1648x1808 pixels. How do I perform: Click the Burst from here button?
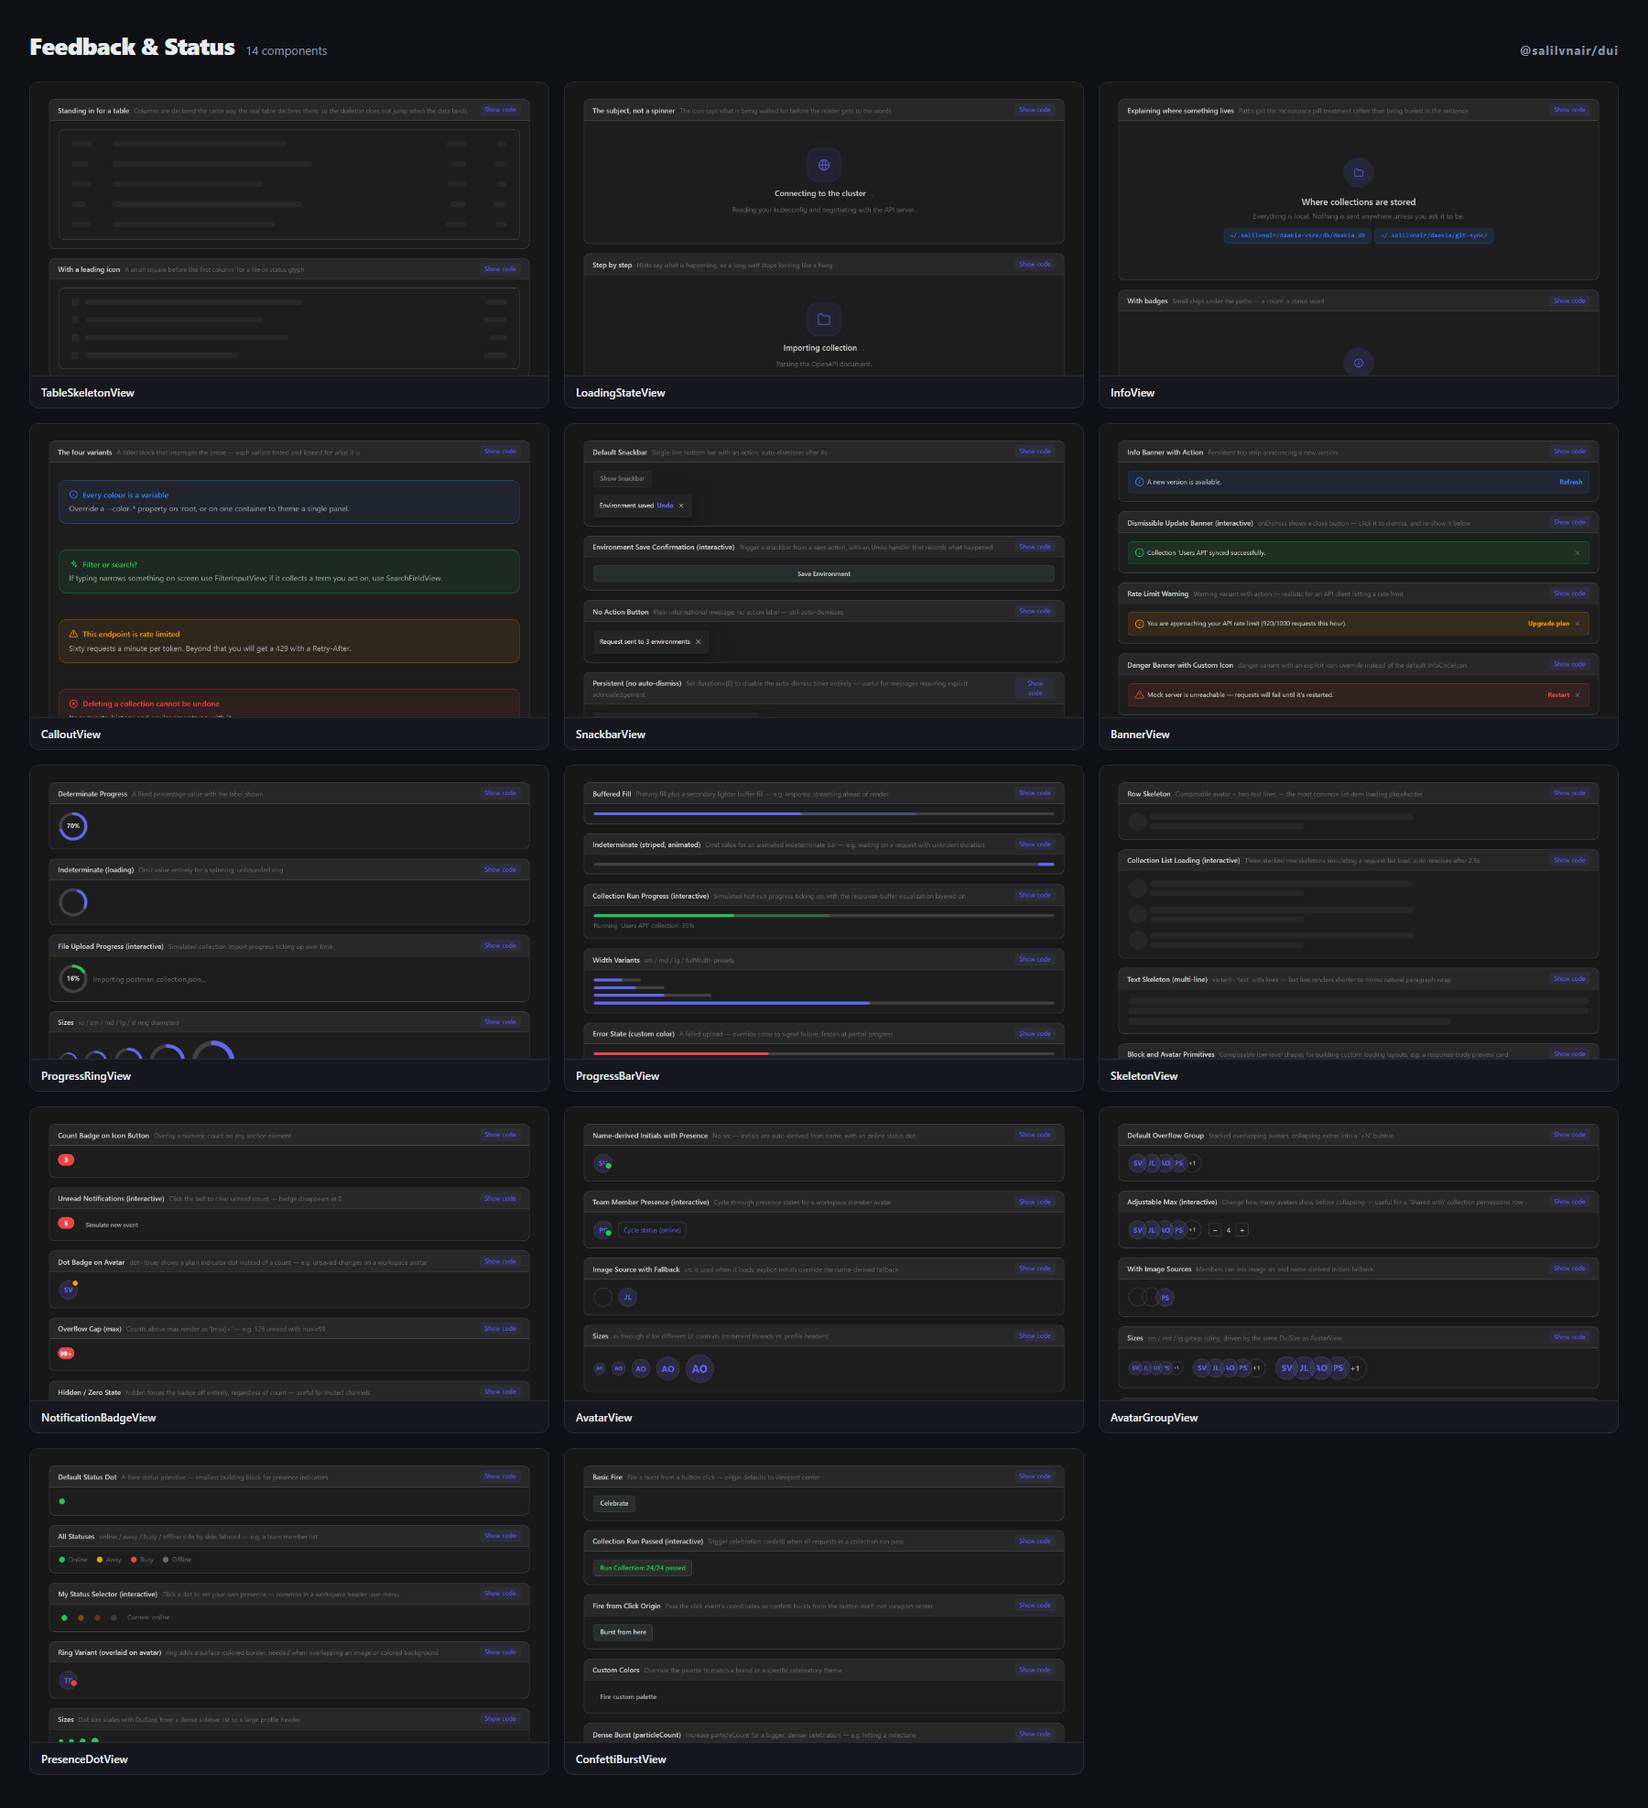click(623, 1632)
